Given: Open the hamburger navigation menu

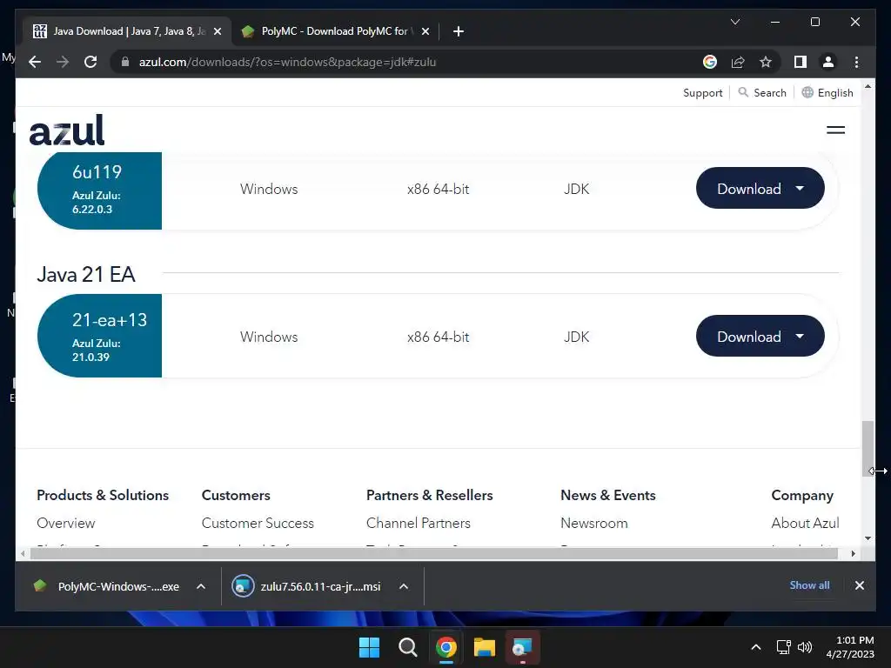Looking at the screenshot, I should [x=835, y=130].
